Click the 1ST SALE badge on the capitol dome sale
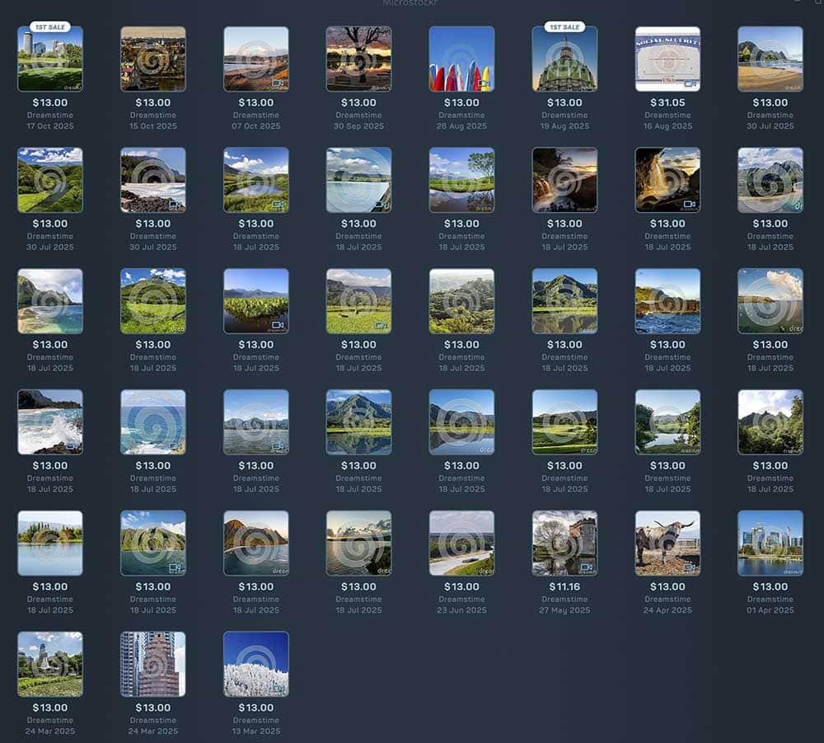 [x=564, y=26]
